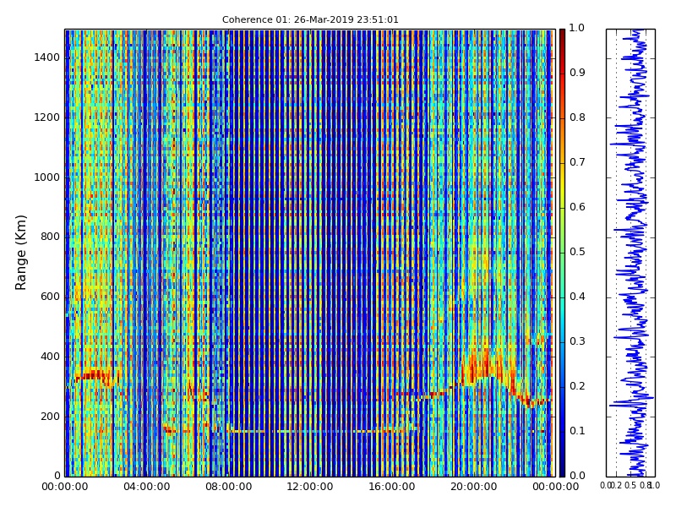Click the colorbar 0.8 label
Viewport: 676px width, 507px height.
tap(577, 117)
